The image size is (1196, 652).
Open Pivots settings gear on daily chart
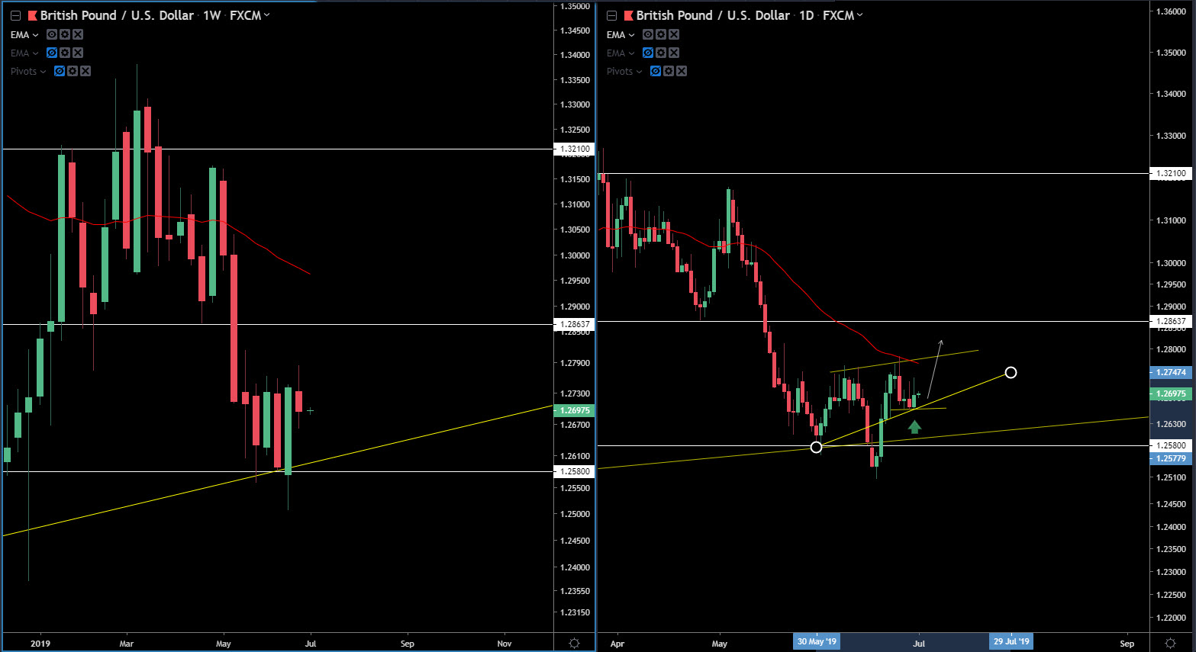(669, 72)
